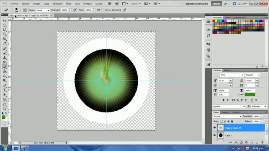Select the Paint Bucket tool
The image size is (269, 151).
[x=5, y=72]
